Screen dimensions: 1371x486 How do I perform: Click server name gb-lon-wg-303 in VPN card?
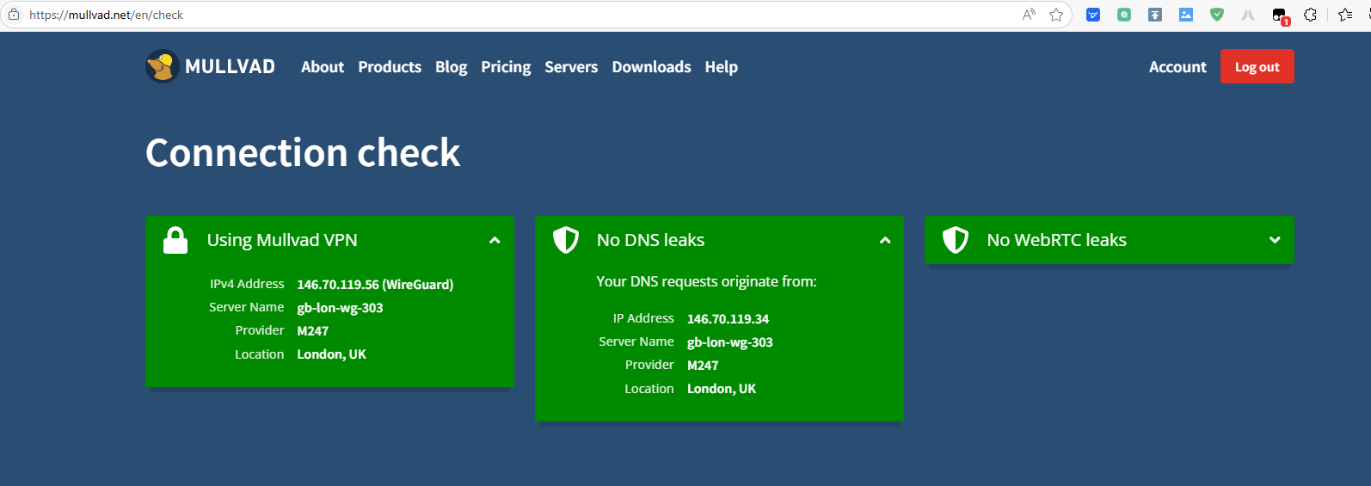tap(340, 308)
